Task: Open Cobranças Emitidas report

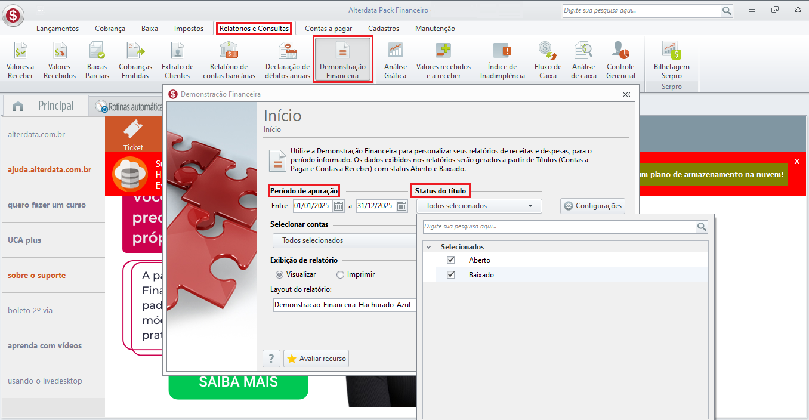Action: click(135, 60)
